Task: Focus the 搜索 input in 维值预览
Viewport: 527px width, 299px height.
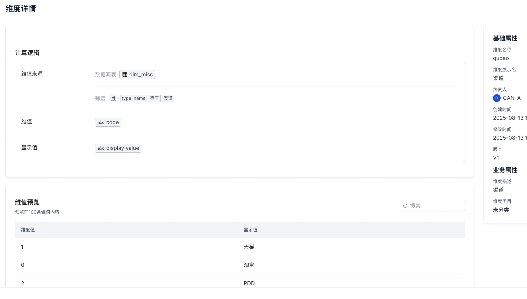Action: [435, 206]
